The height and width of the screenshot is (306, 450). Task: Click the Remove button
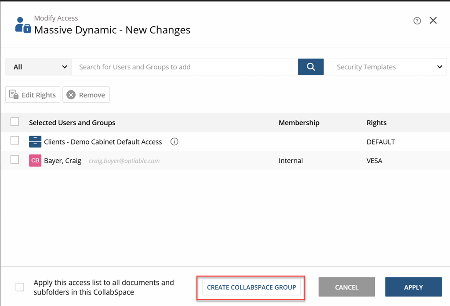[x=86, y=95]
